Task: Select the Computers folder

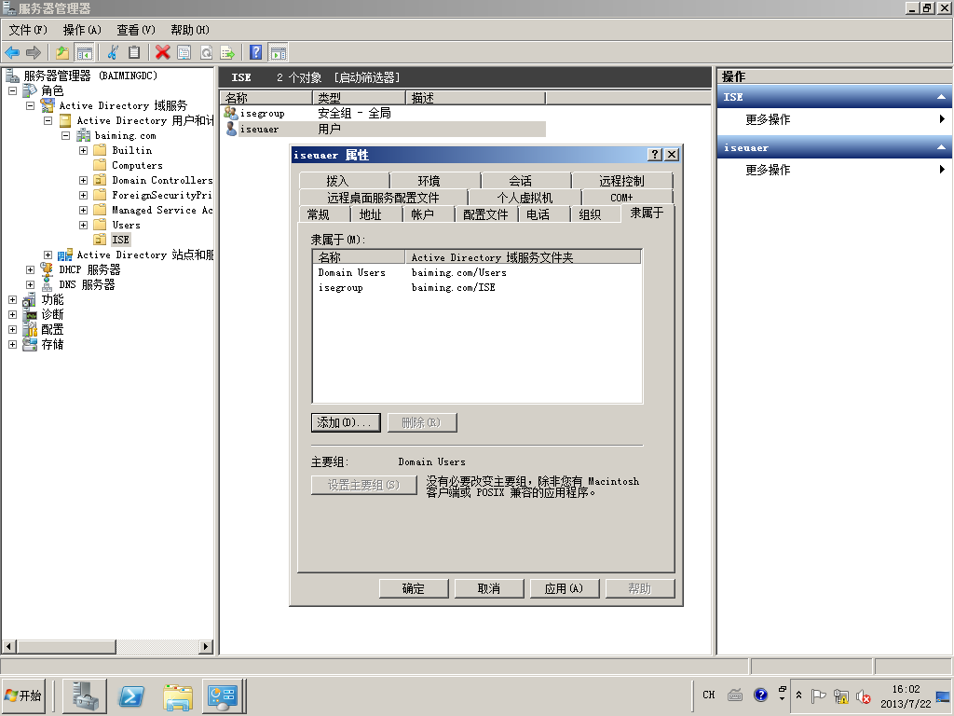Action: [137, 165]
